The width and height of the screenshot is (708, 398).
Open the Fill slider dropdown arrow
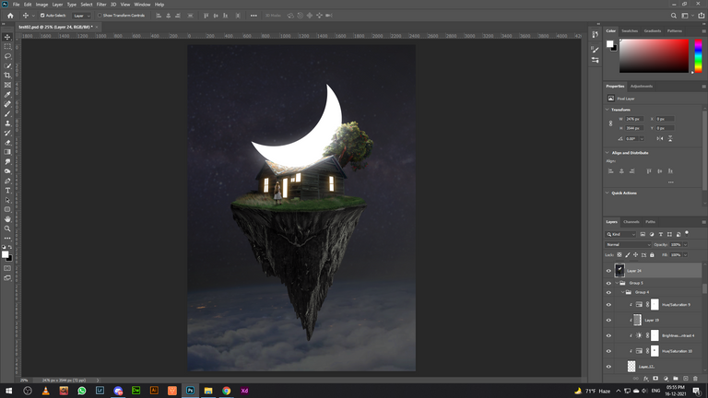pyautogui.click(x=685, y=255)
